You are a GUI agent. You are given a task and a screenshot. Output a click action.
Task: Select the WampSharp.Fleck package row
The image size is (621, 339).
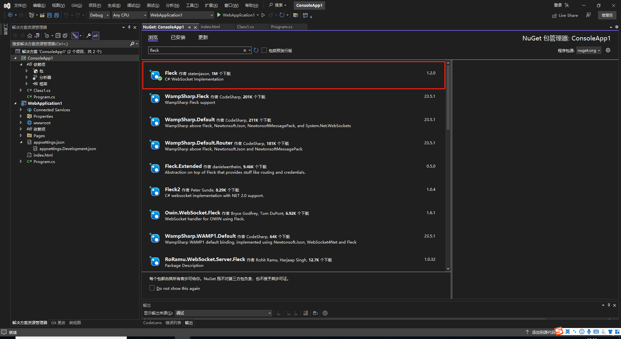(294, 99)
